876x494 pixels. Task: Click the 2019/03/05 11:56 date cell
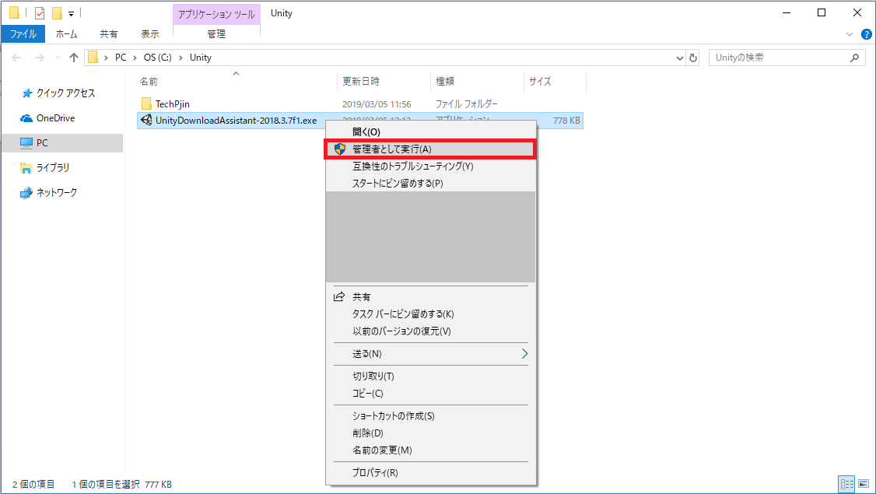point(377,104)
